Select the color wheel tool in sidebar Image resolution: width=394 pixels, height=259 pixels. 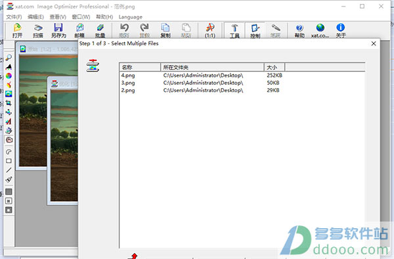tap(9, 76)
